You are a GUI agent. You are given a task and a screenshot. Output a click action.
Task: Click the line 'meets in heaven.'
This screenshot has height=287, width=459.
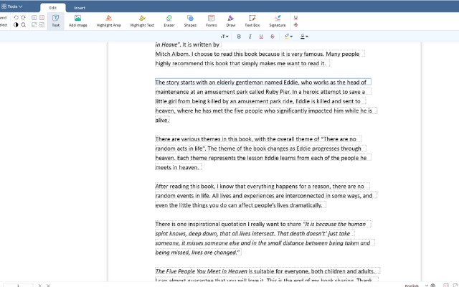coord(179,167)
